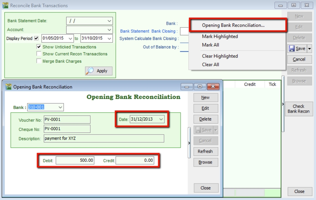Select Opening Bank Reconciliation menu item
The height and width of the screenshot is (200, 316).
click(233, 25)
